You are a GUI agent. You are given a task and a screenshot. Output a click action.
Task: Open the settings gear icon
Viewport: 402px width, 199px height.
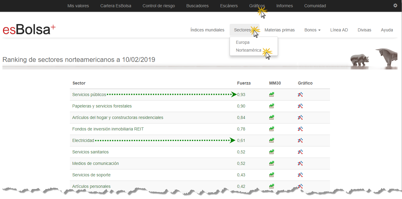tap(395, 5)
